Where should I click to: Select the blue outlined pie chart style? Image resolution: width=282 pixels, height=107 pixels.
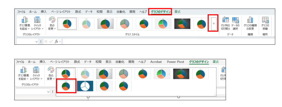click(85, 86)
